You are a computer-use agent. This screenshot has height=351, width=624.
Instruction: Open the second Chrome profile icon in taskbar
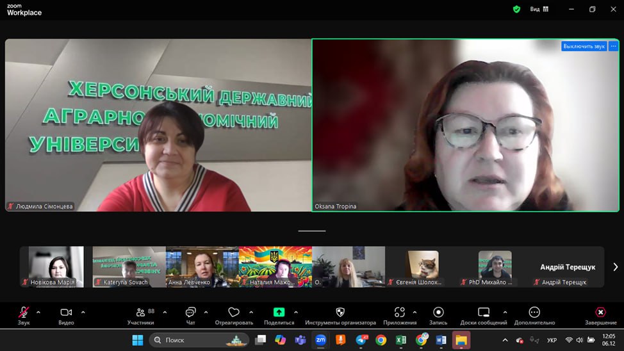(421, 340)
